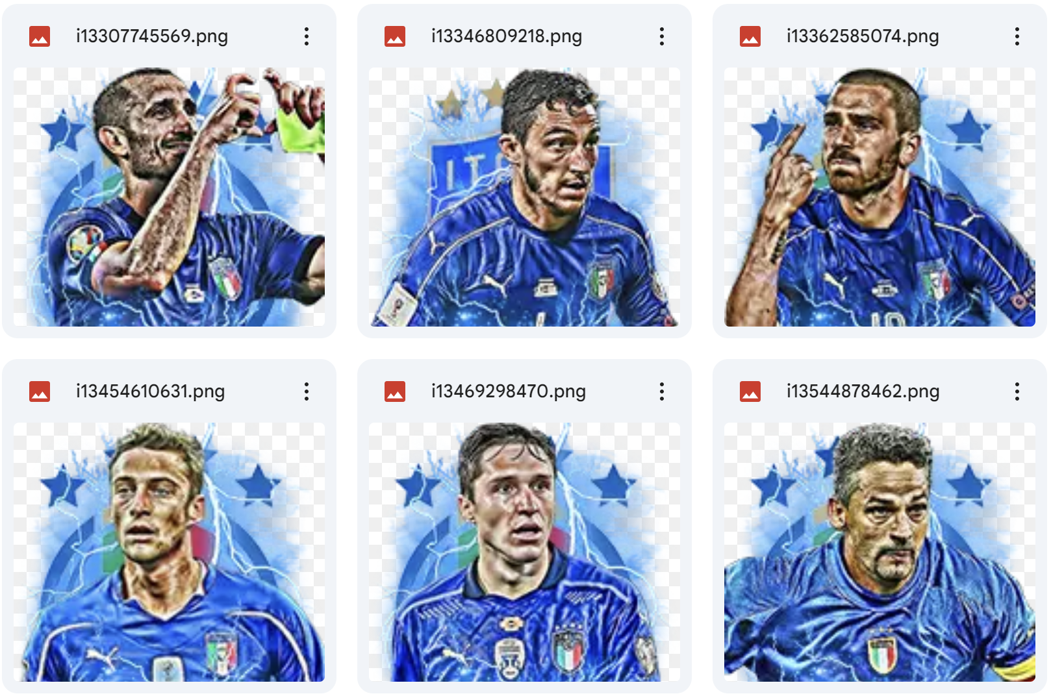Click image file icon of i13544878462.png
This screenshot has width=1051, height=696.
point(750,391)
